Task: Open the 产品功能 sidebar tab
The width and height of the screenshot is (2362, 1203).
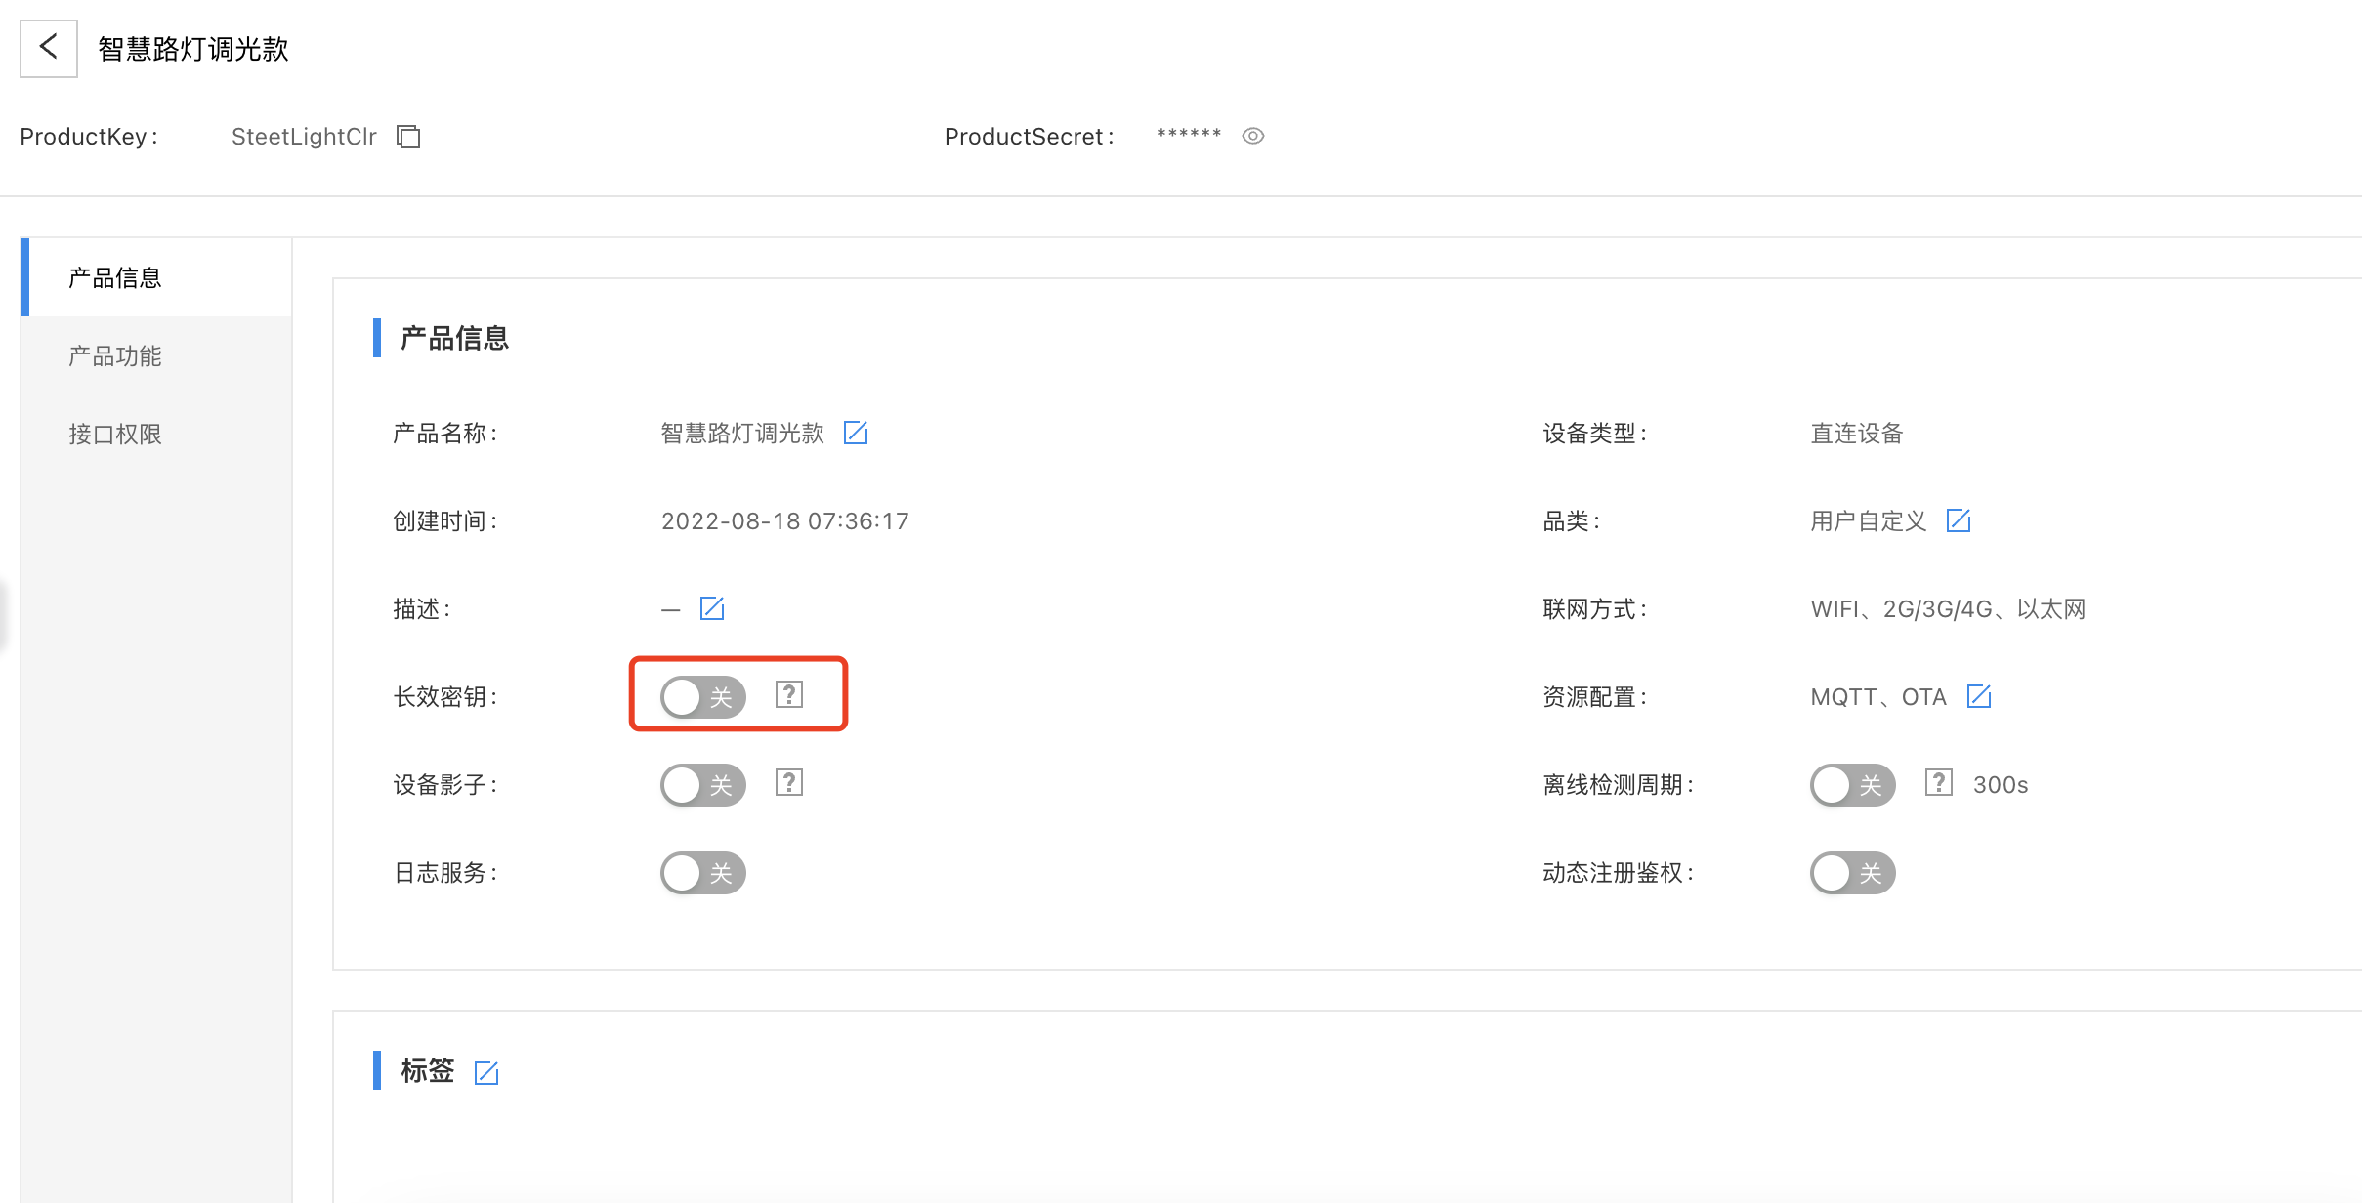Action: [x=156, y=355]
